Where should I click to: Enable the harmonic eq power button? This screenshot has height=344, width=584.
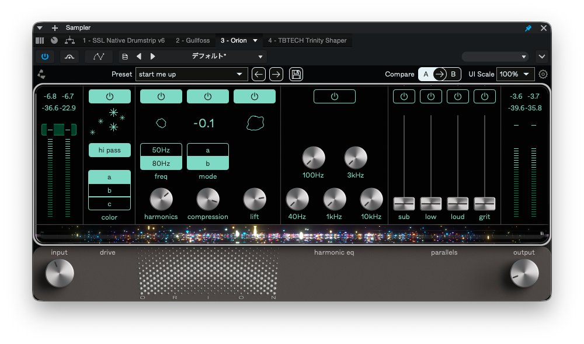point(335,96)
